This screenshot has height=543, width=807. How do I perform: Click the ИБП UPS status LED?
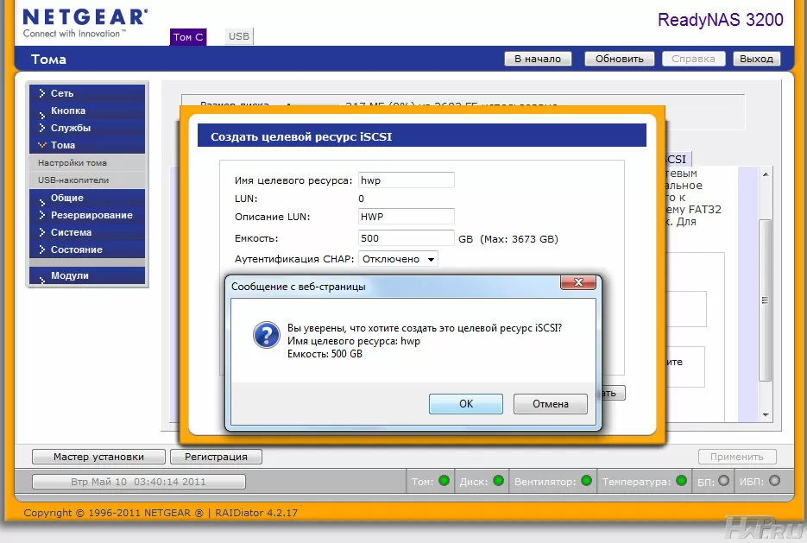(x=774, y=481)
